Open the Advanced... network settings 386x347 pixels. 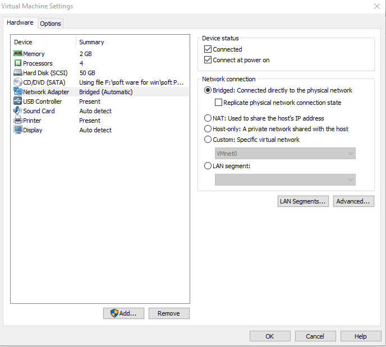coord(353,201)
